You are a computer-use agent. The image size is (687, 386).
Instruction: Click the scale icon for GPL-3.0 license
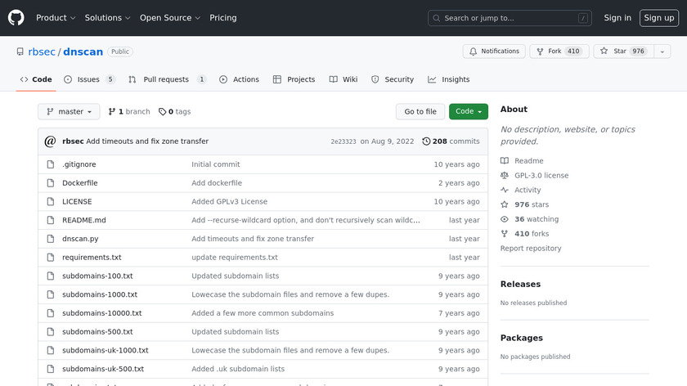505,176
